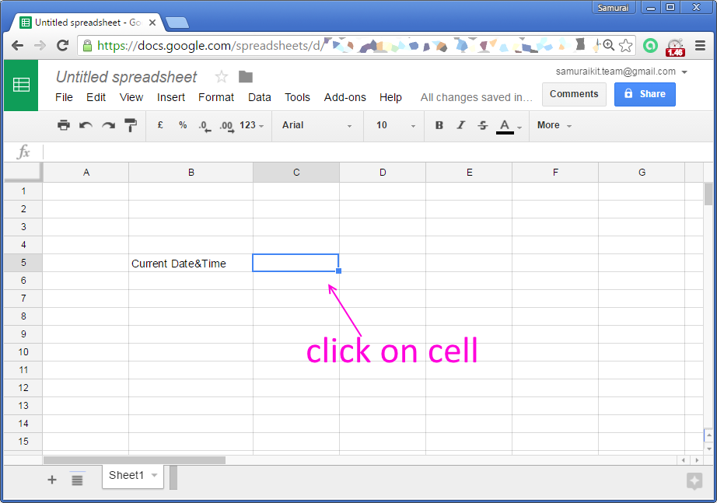Toggle bold formatting
This screenshot has height=503, width=717.
click(x=439, y=125)
